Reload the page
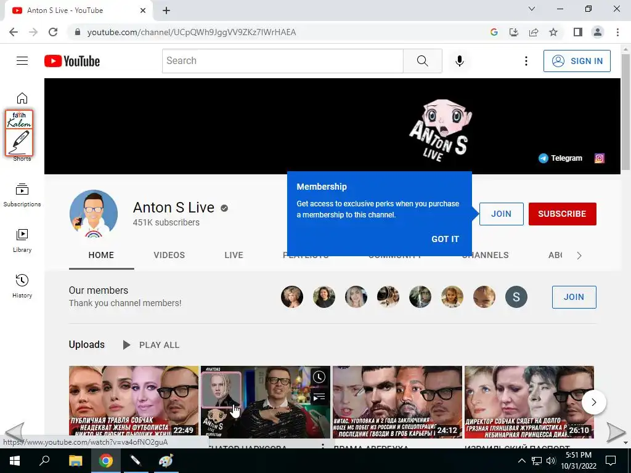Screen dimensions: 631x473 pos(53,32)
